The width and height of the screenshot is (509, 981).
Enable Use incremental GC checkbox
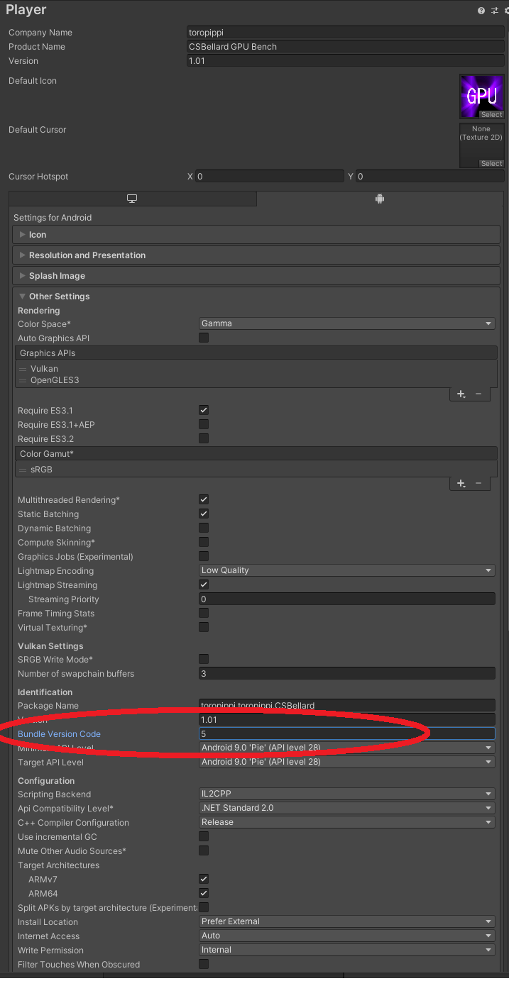[204, 836]
